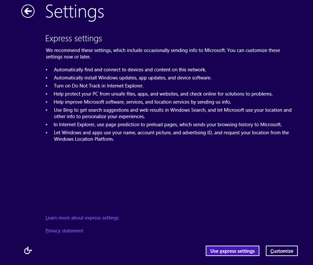Viewport: 313px width, 265px height.
Task: Click the 'Windows Location Platform' text line
Action: (x=83, y=139)
